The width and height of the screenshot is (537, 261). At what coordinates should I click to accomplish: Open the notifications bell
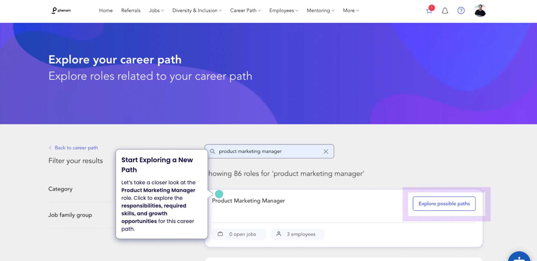pyautogui.click(x=445, y=11)
